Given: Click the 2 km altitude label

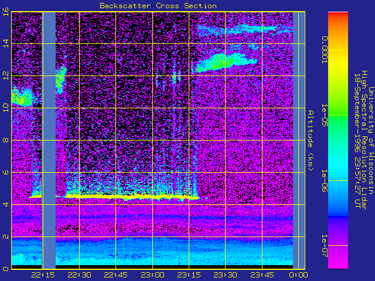Looking at the screenshot, I should [6, 237].
